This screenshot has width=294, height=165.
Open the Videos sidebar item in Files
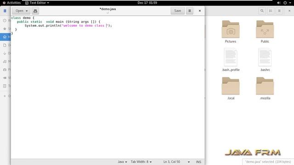6,78
